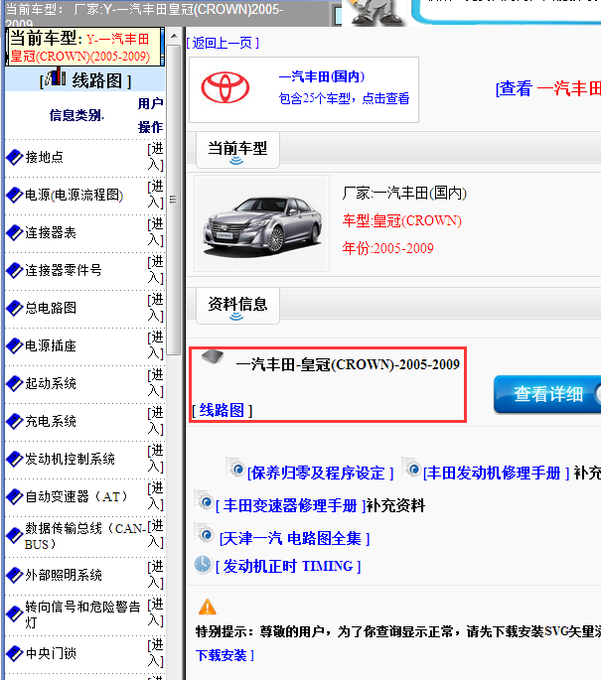
Task: Click the icon before 丰田发动机修理手册
Action: click(x=412, y=468)
